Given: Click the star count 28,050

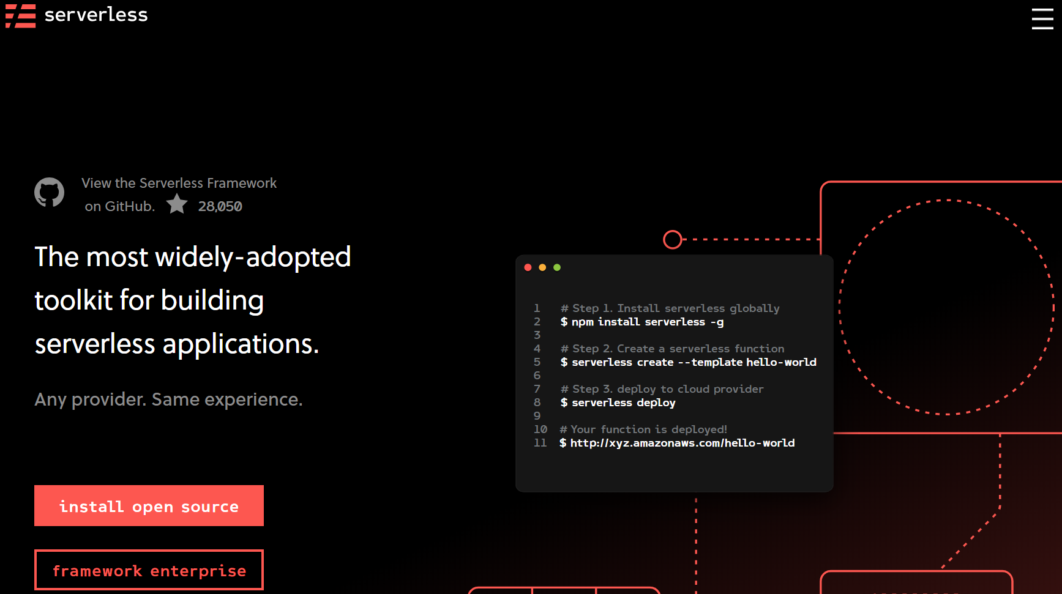Looking at the screenshot, I should click(220, 206).
